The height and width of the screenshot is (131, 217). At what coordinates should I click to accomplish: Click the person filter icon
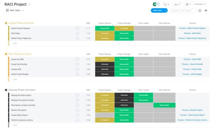click(x=200, y=10)
